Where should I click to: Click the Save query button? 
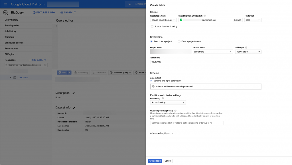(81, 73)
